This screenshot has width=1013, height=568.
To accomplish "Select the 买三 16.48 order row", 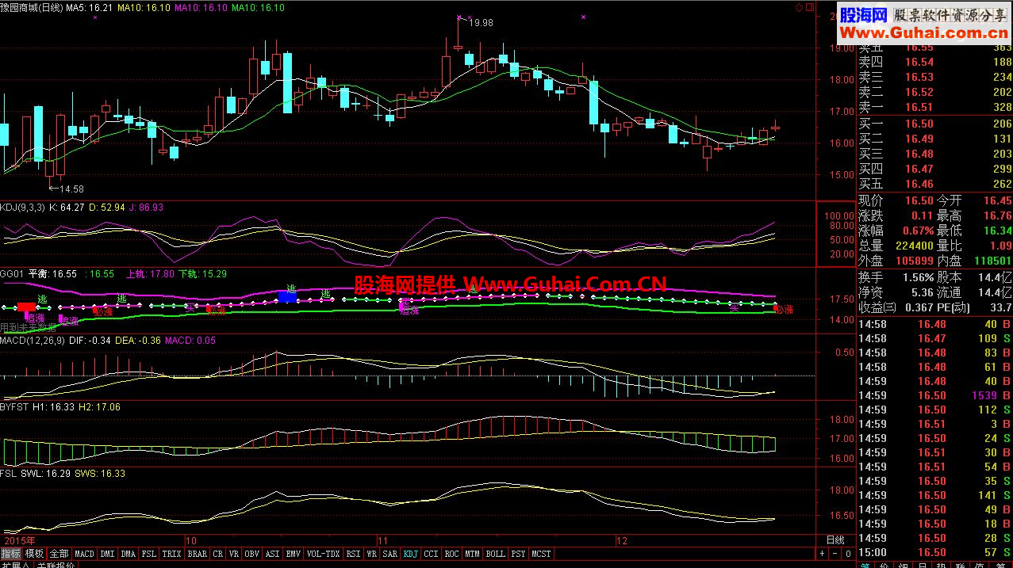I will tap(935, 154).
